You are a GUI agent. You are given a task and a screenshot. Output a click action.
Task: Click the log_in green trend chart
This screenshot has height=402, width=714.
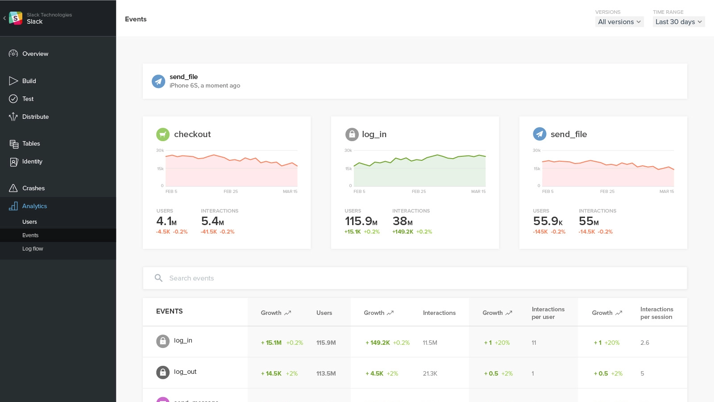click(x=419, y=170)
